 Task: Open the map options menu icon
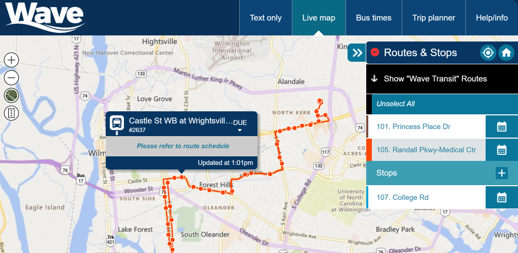point(12,113)
